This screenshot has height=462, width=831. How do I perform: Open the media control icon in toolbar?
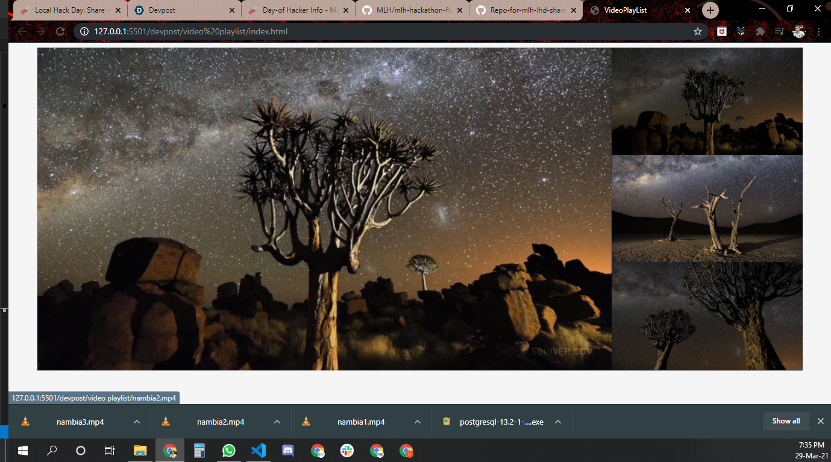pyautogui.click(x=780, y=31)
